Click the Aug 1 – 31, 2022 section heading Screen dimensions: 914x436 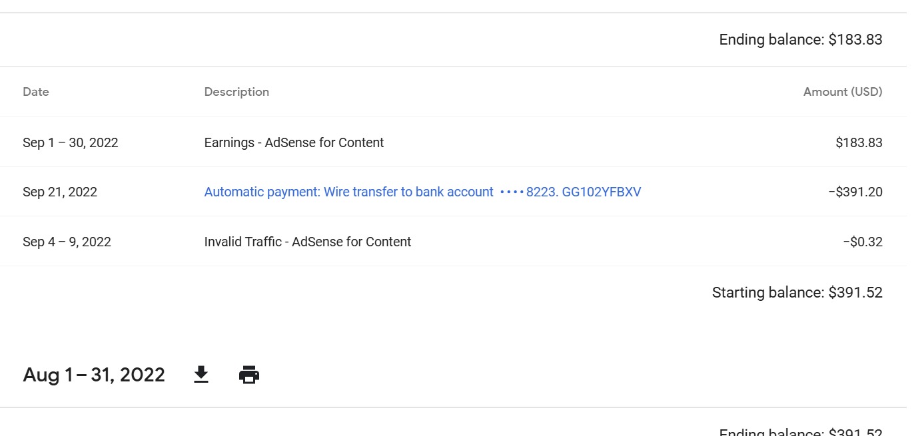94,375
